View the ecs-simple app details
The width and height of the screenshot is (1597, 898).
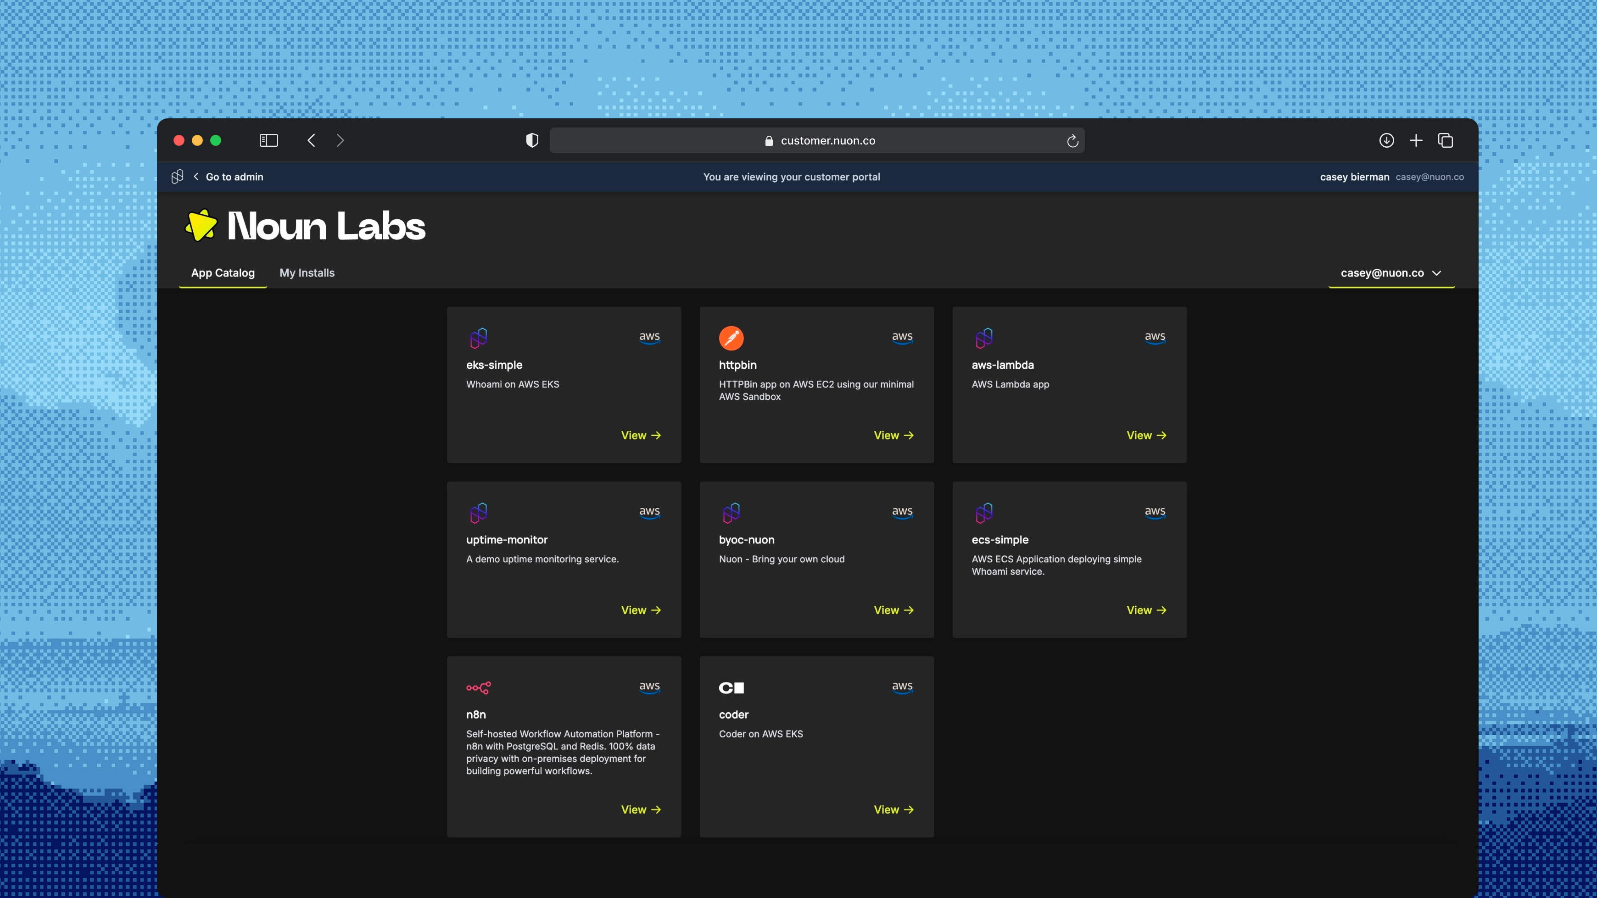click(x=1146, y=610)
